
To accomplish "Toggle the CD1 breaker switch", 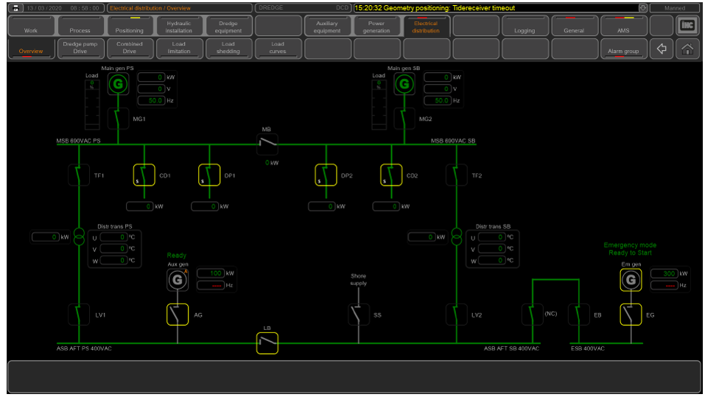I will coord(144,175).
